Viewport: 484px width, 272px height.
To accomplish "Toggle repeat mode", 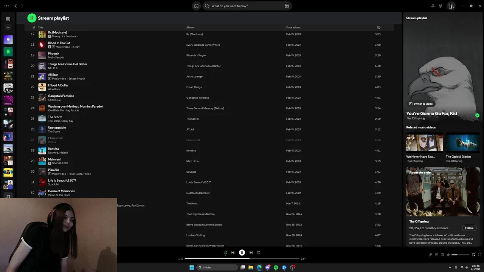I will click(x=259, y=252).
